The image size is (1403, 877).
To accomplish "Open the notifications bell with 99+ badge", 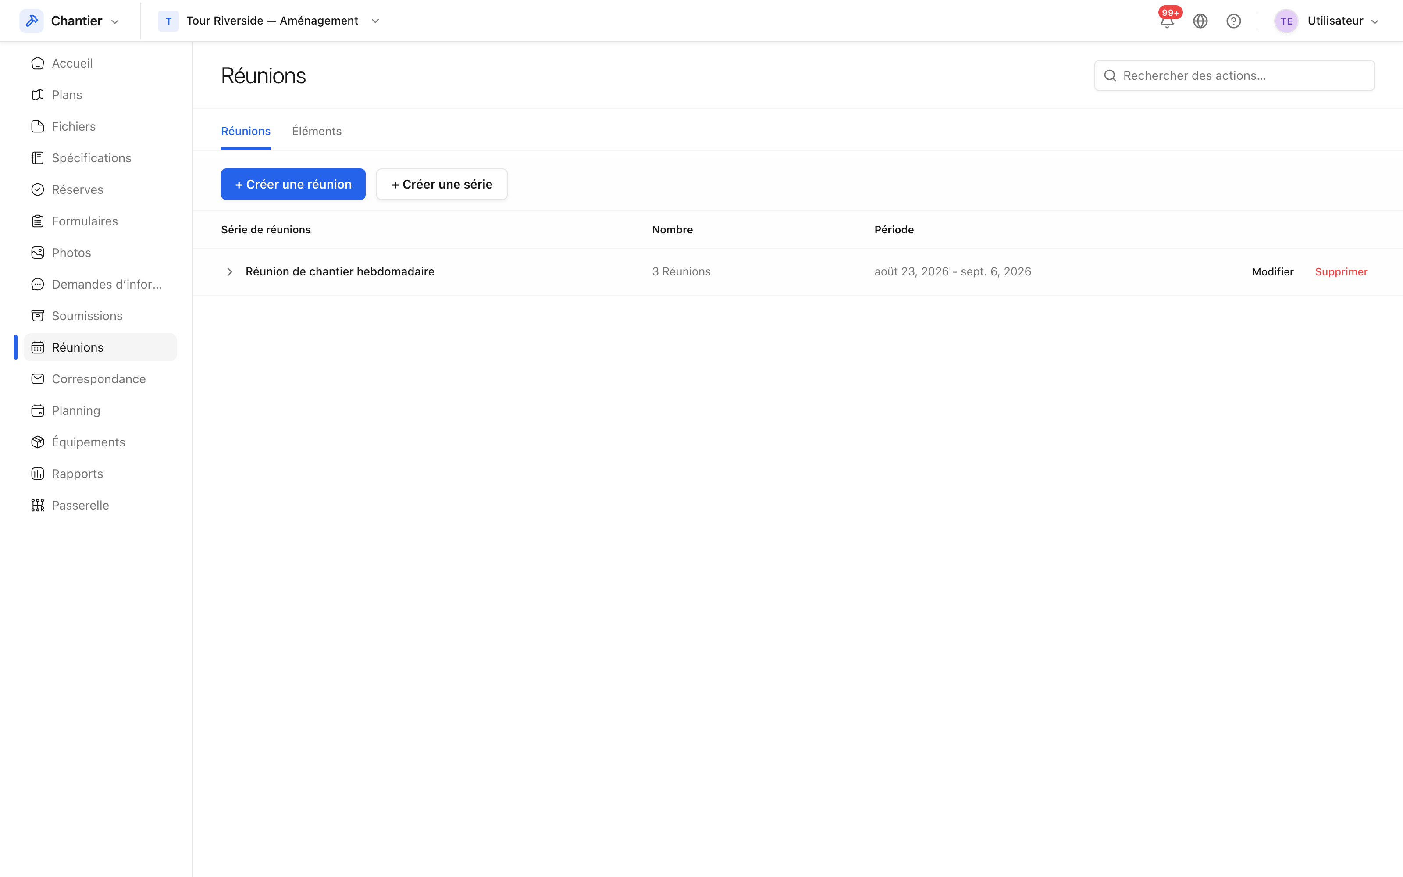I will pyautogui.click(x=1167, y=21).
